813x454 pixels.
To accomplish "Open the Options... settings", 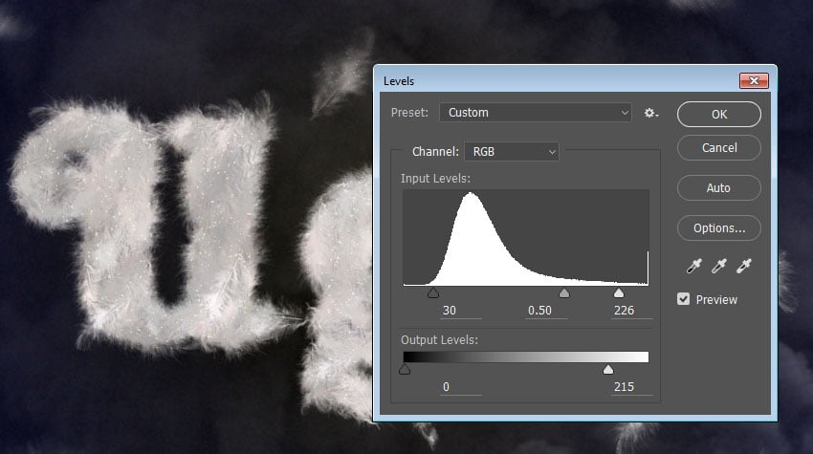I will coord(718,228).
